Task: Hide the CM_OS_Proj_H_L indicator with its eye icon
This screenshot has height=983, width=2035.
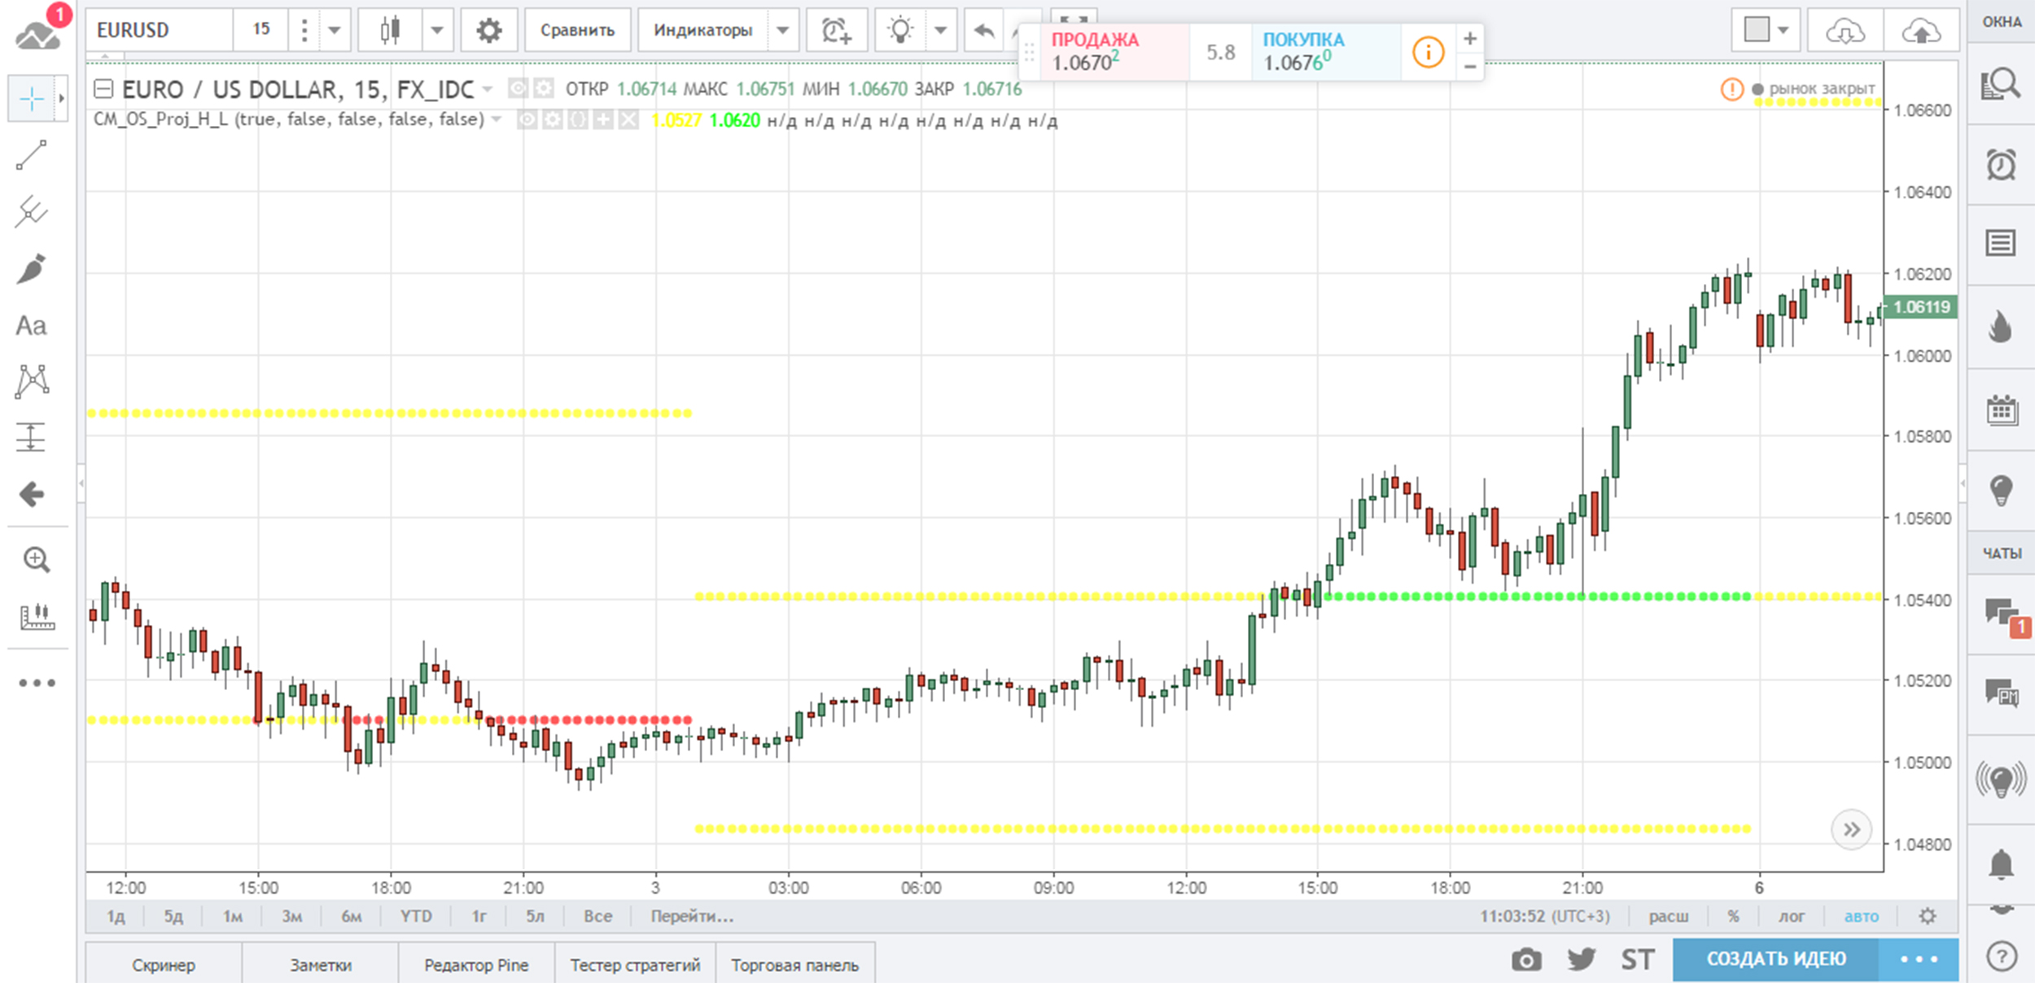Action: click(527, 120)
